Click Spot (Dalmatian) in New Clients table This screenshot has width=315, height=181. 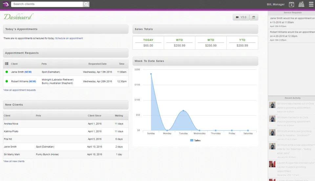coord(45,147)
